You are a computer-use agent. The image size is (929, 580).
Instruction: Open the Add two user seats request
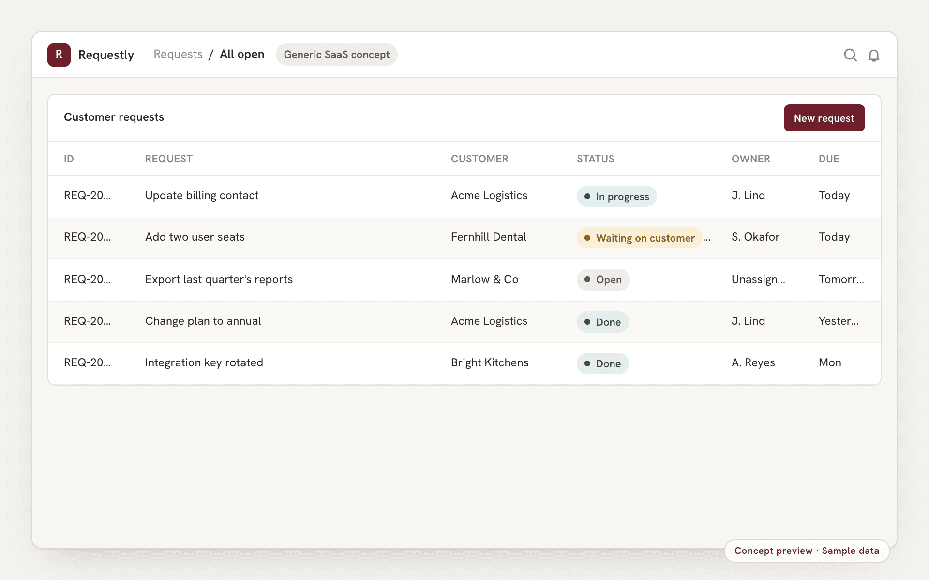coord(195,237)
